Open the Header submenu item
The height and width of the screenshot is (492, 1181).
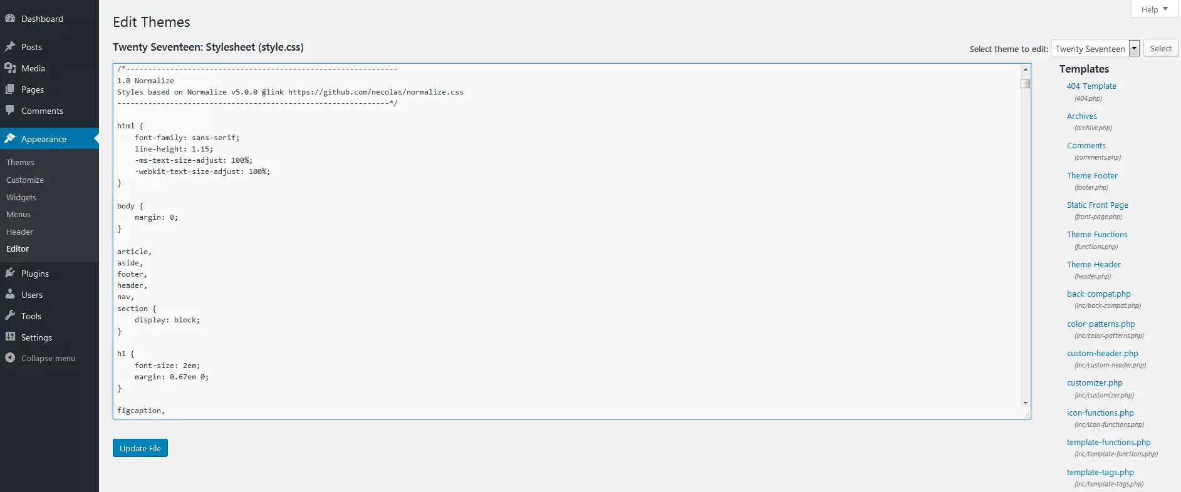[19, 232]
